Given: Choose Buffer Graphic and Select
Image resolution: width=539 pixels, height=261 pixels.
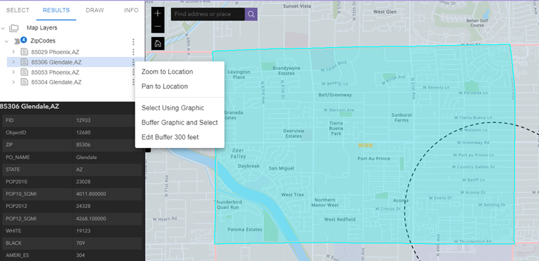Looking at the screenshot, I should (x=179, y=123).
